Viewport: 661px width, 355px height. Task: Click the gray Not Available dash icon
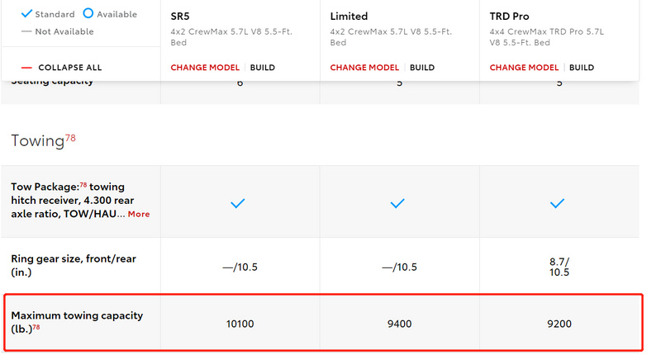coord(26,31)
